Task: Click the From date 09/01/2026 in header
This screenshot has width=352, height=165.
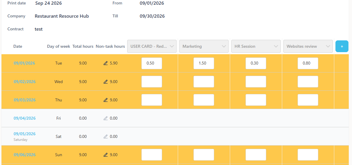Action: (x=152, y=3)
